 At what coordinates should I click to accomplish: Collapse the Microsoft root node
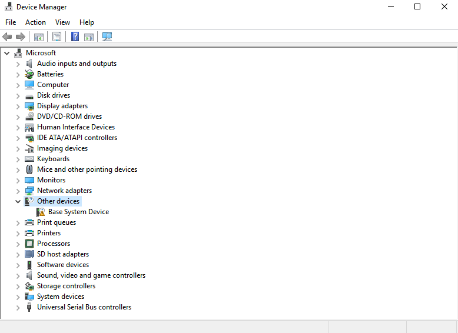coord(6,53)
